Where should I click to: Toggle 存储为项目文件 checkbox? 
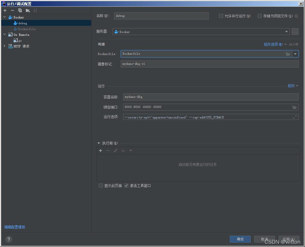click(x=259, y=16)
